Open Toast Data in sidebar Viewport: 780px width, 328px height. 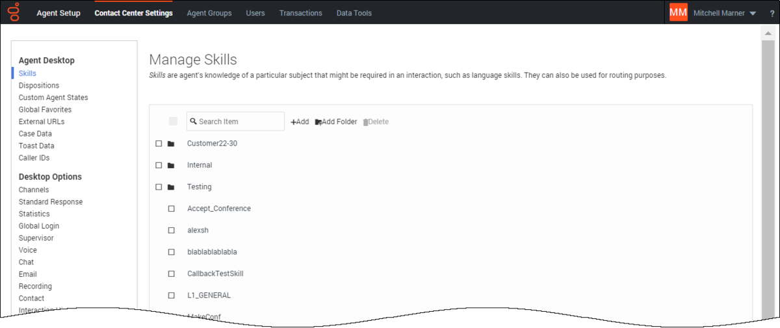click(x=36, y=145)
